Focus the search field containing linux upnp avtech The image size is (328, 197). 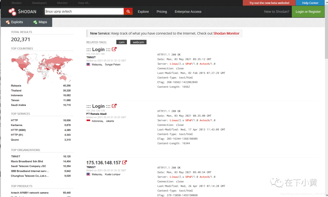coord(84,12)
